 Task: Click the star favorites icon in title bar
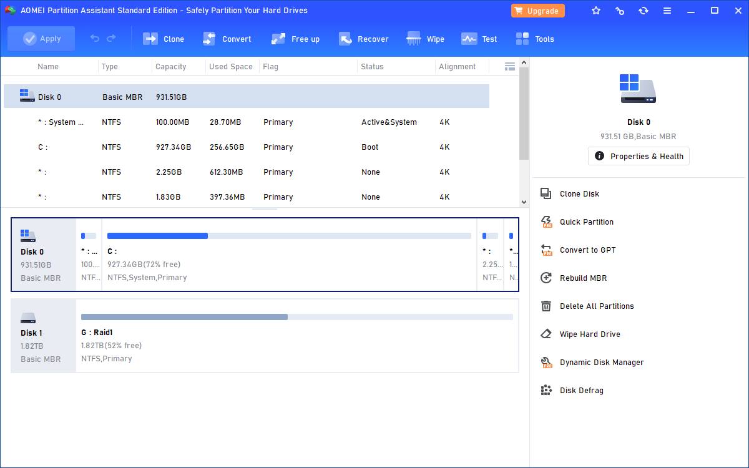coord(596,11)
